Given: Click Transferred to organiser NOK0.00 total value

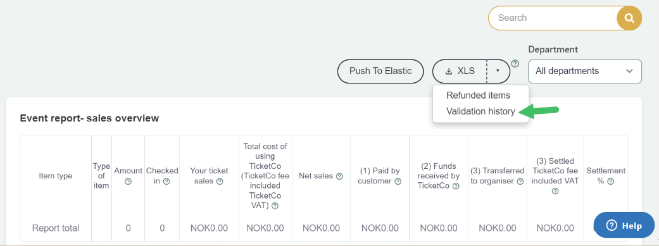Looking at the screenshot, I should pos(497,228).
